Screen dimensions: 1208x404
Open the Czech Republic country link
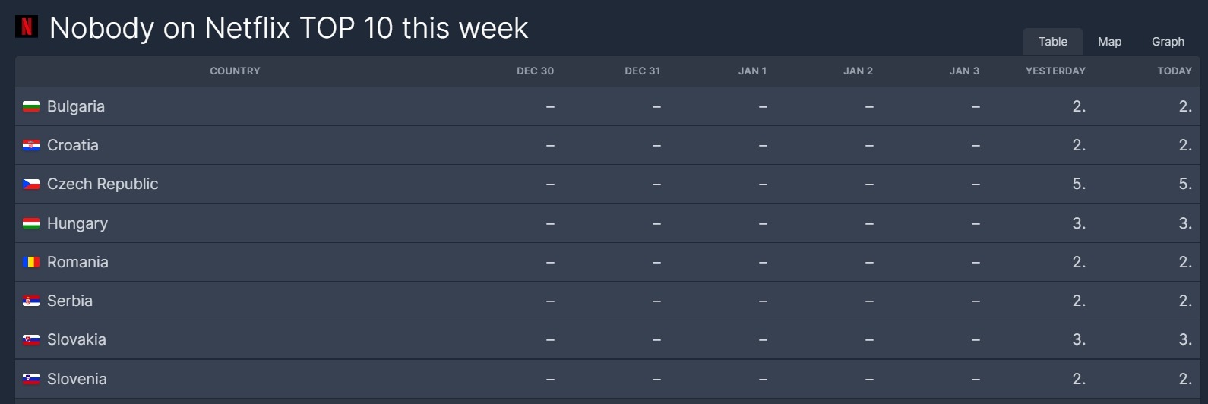(103, 184)
